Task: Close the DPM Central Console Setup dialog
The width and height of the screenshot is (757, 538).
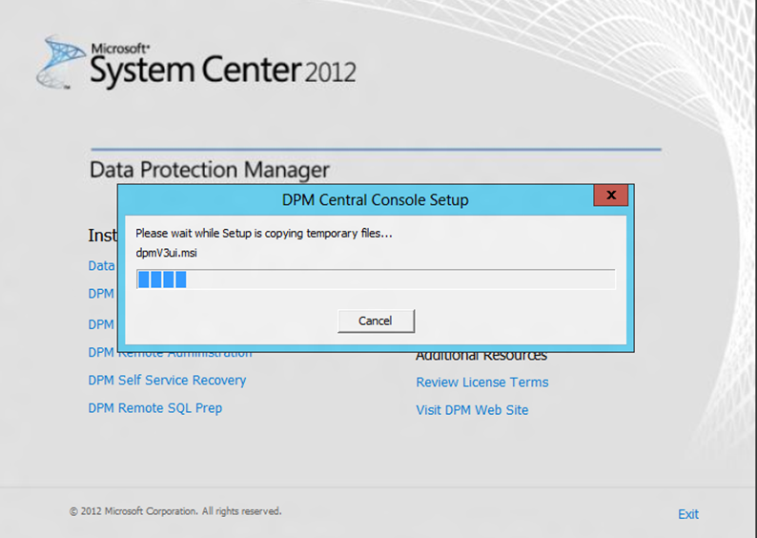Action: tap(611, 196)
